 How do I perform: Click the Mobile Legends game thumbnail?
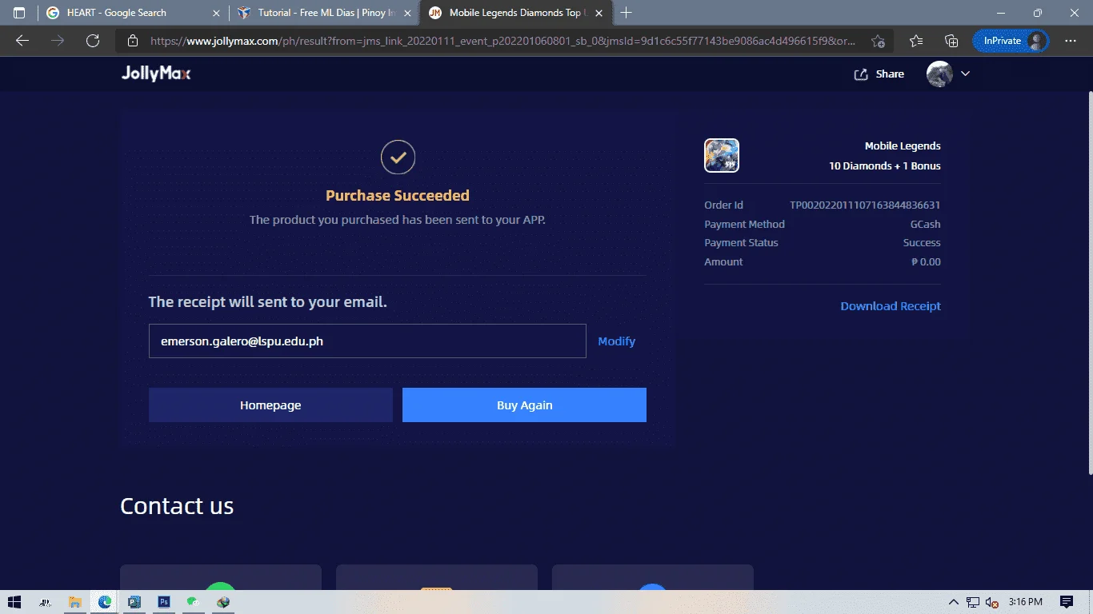[x=722, y=155]
